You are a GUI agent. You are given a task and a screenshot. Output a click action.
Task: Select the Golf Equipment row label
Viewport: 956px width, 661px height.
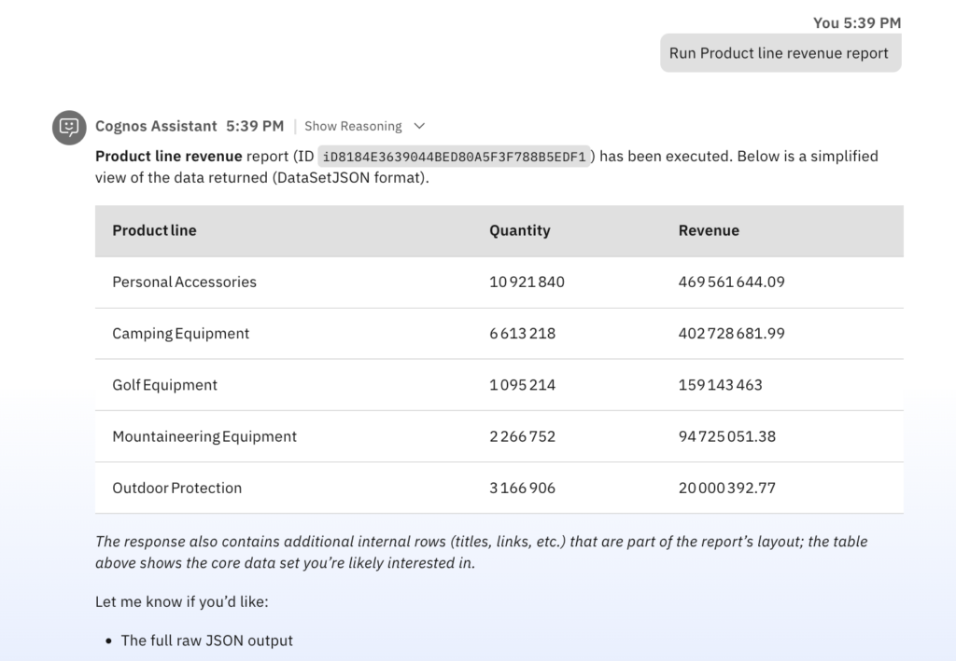coord(164,384)
